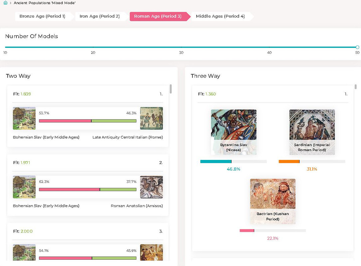This screenshot has height=266, width=361.
Task: Open Byzantine Slav (Nicaea) image card
Action: click(234, 132)
